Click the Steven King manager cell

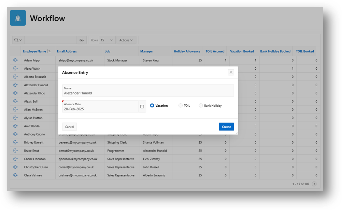coord(151,60)
